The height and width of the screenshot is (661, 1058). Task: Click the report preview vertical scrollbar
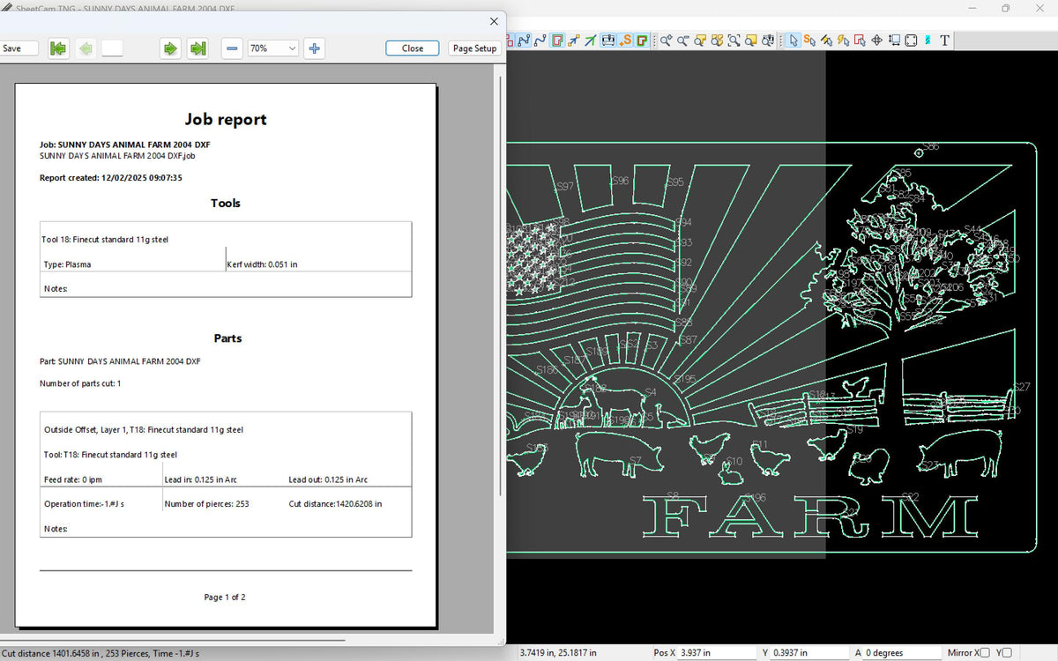pyautogui.click(x=501, y=285)
